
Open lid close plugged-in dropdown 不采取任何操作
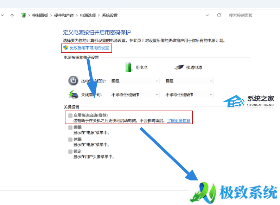pyautogui.click(x=189, y=95)
